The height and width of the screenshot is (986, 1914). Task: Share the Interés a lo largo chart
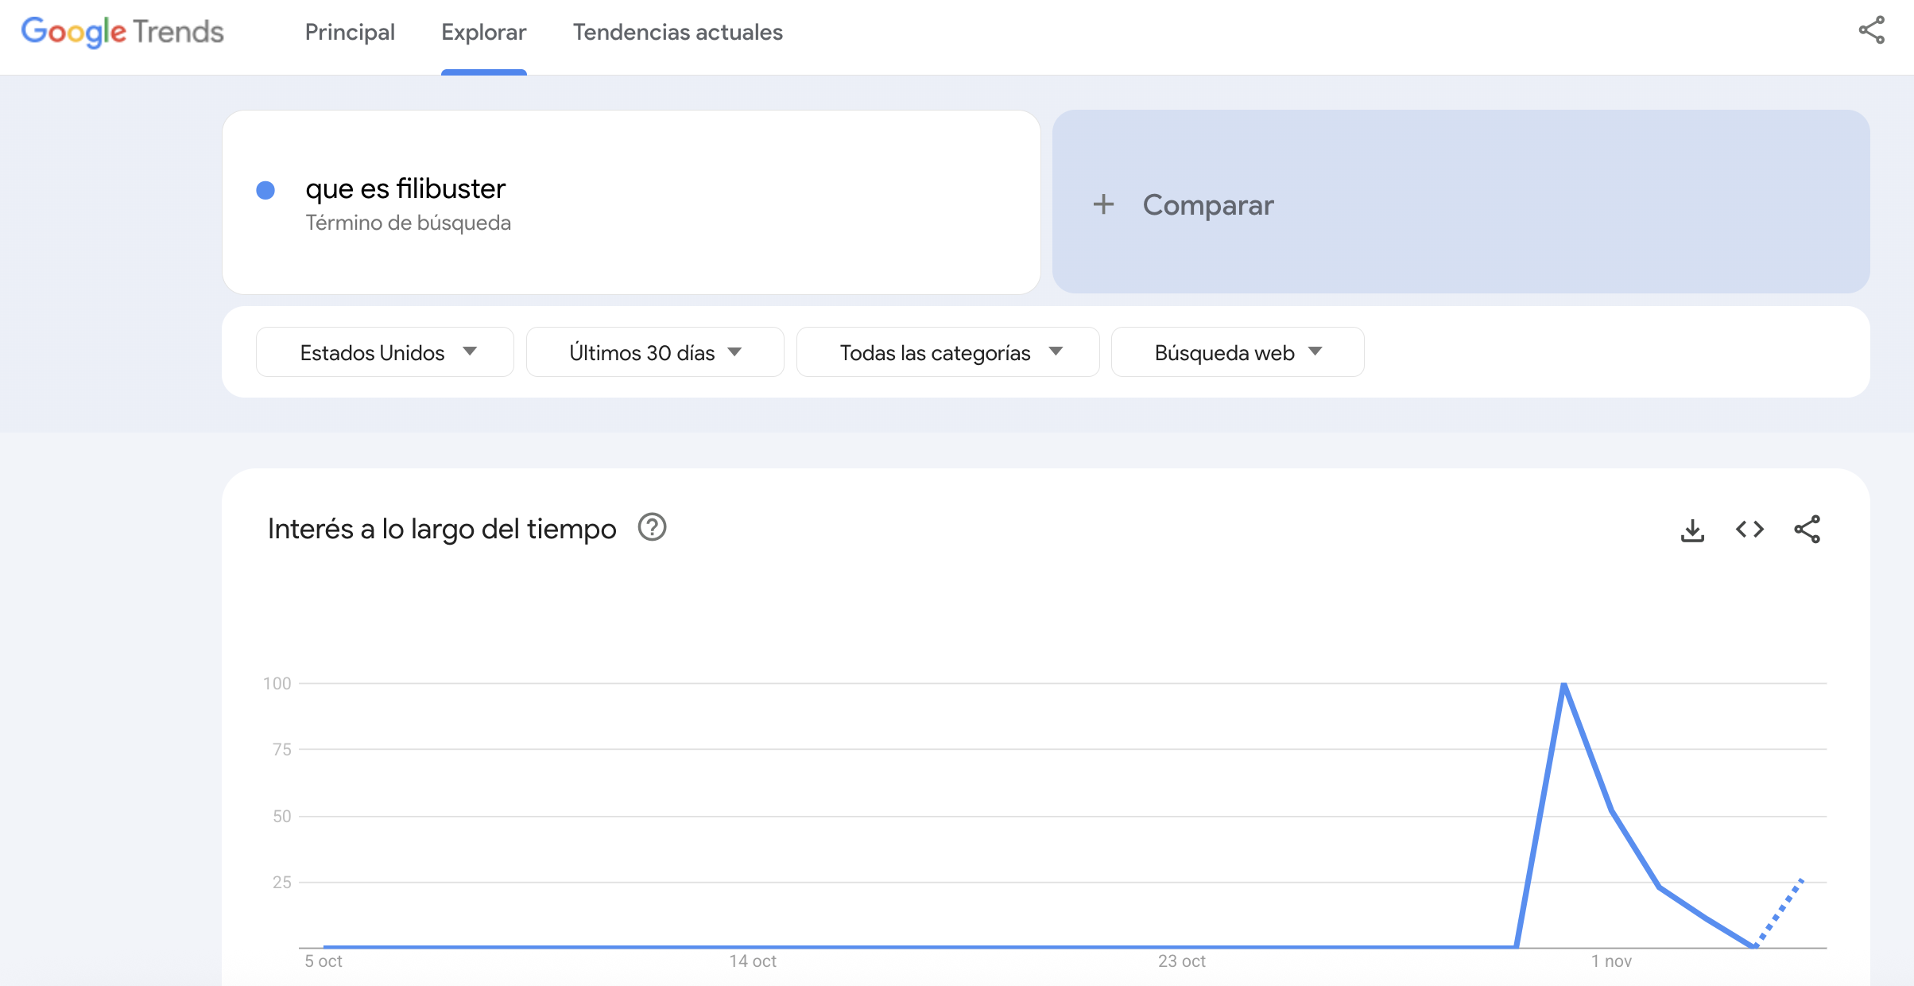point(1807,530)
